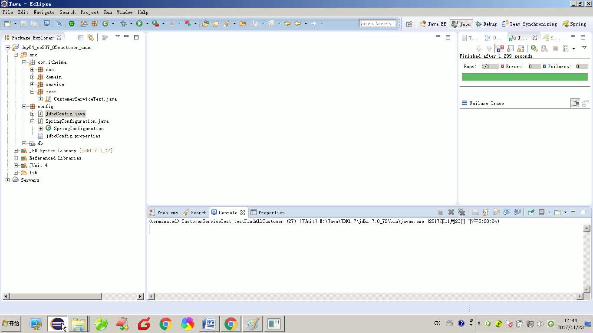Switch to the Problems tab
593x333 pixels.
point(164,212)
